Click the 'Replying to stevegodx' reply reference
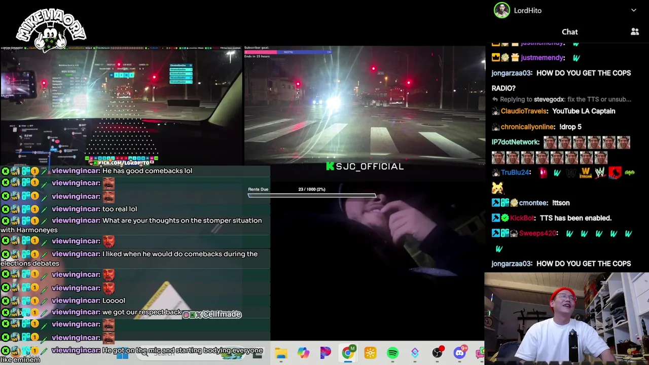The image size is (649, 365). [565, 99]
